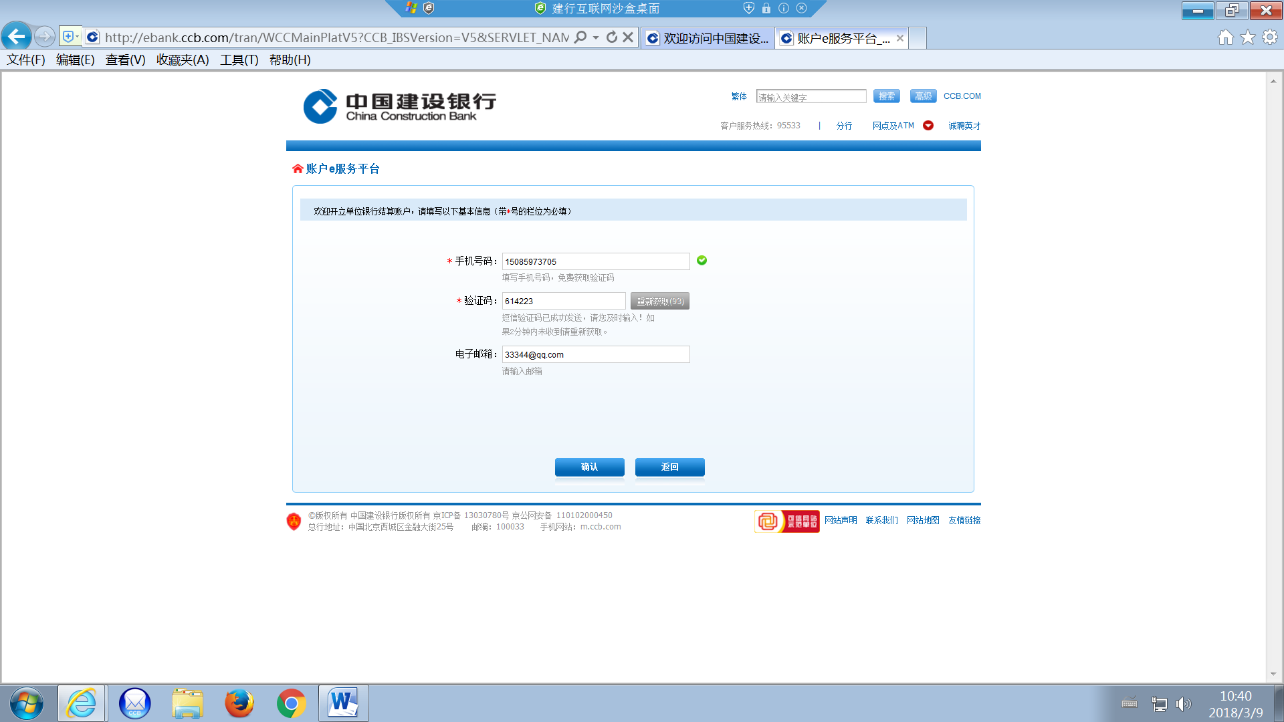Open the 联系我们 footer link

tap(881, 520)
